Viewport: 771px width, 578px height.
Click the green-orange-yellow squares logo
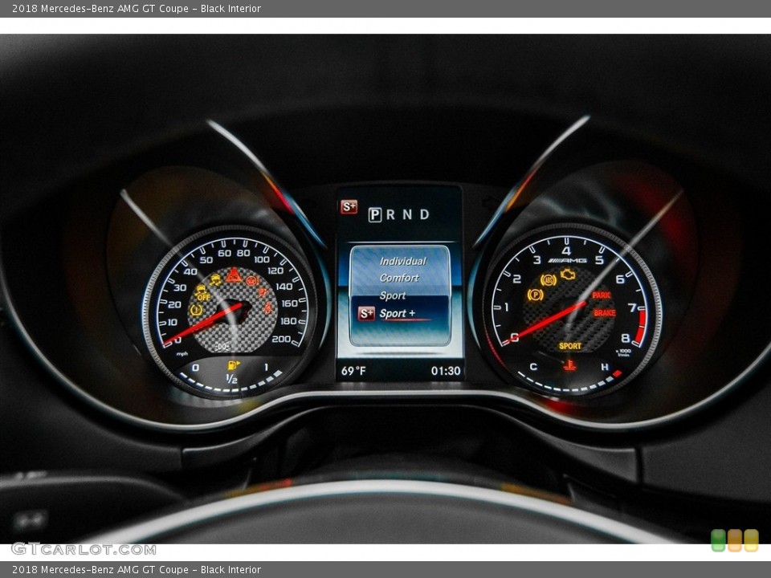pos(735,540)
